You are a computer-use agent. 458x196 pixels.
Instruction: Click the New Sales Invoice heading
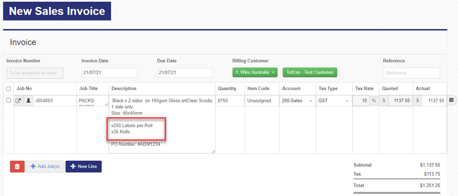(57, 11)
